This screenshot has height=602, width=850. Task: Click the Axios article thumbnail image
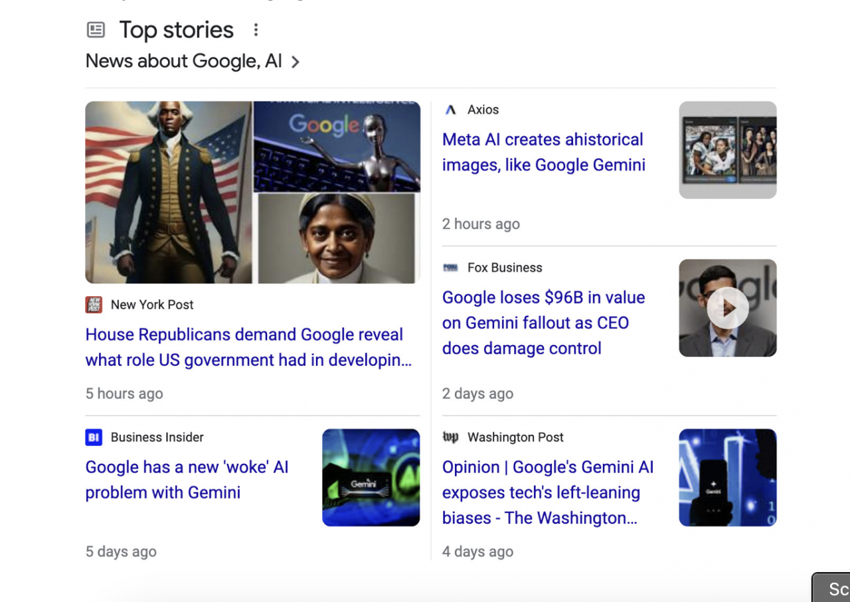[728, 150]
